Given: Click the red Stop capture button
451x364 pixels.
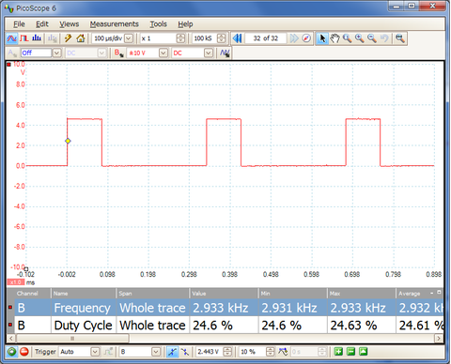Looking at the screenshot, I should [x=24, y=352].
